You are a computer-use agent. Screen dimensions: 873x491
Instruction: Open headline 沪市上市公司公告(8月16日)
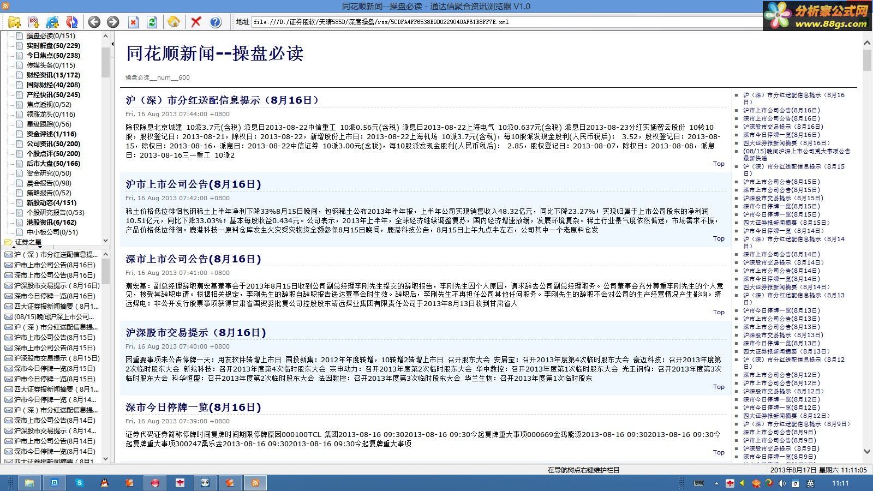pos(194,184)
